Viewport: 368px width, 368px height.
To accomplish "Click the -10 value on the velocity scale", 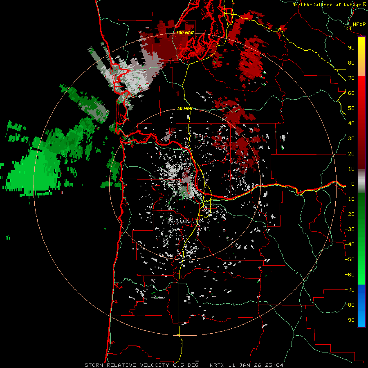I will [x=350, y=199].
